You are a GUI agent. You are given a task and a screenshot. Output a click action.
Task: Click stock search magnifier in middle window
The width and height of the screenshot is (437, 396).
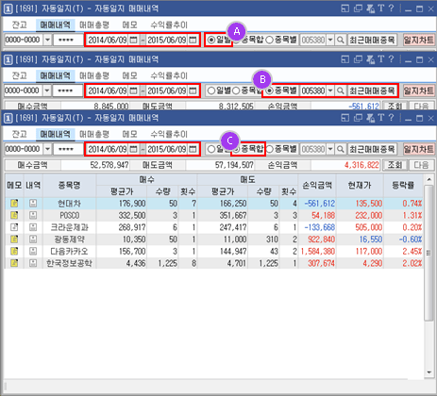pyautogui.click(x=340, y=91)
